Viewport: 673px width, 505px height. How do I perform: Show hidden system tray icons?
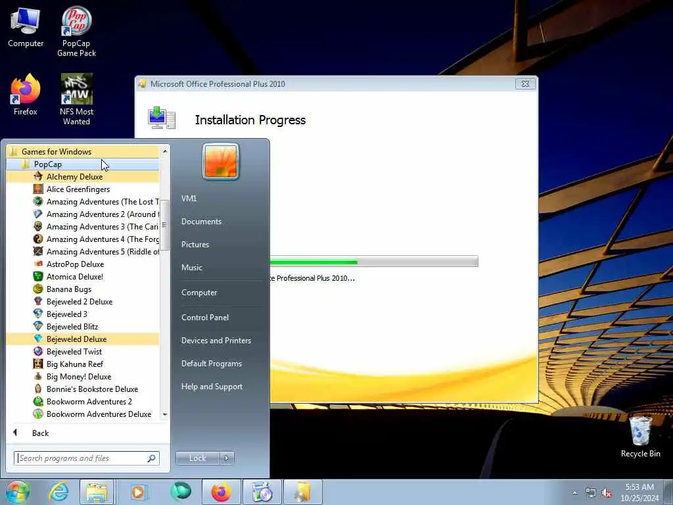pos(574,493)
